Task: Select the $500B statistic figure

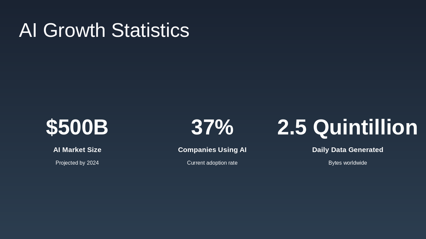Action: pos(77,127)
